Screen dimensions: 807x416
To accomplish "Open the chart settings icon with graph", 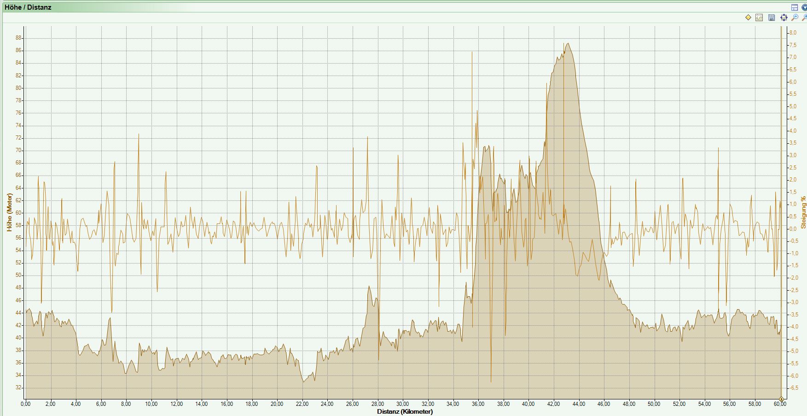I will click(x=759, y=18).
